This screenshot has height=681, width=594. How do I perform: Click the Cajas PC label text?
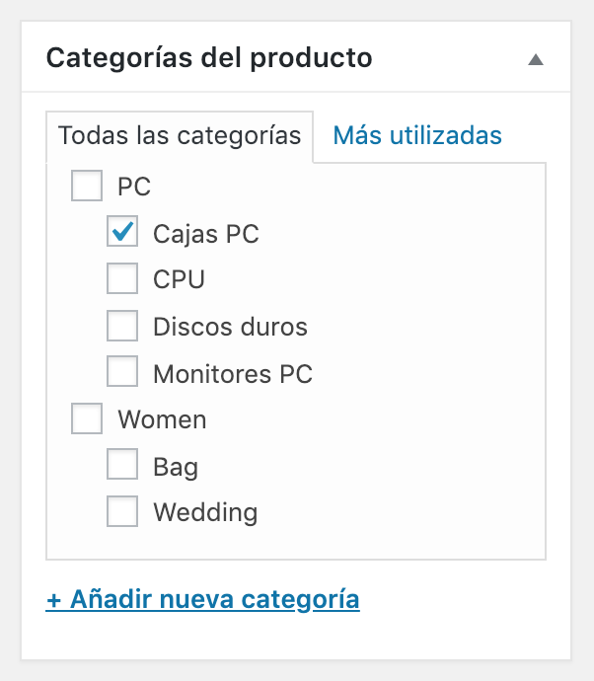pos(206,234)
